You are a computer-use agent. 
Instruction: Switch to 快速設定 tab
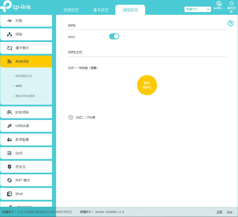[x=71, y=10]
